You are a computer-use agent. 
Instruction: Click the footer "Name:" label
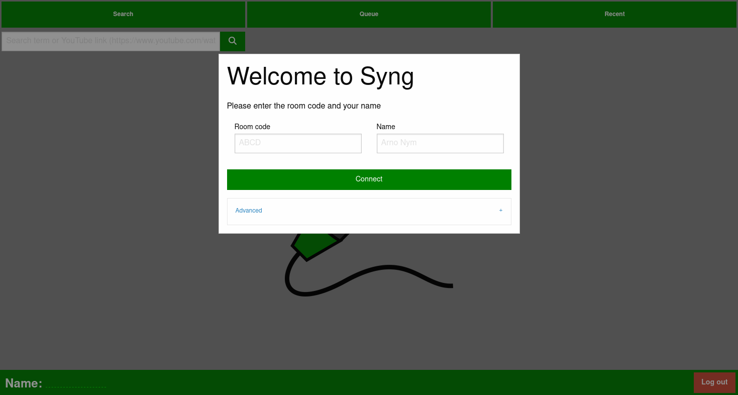tap(23, 383)
